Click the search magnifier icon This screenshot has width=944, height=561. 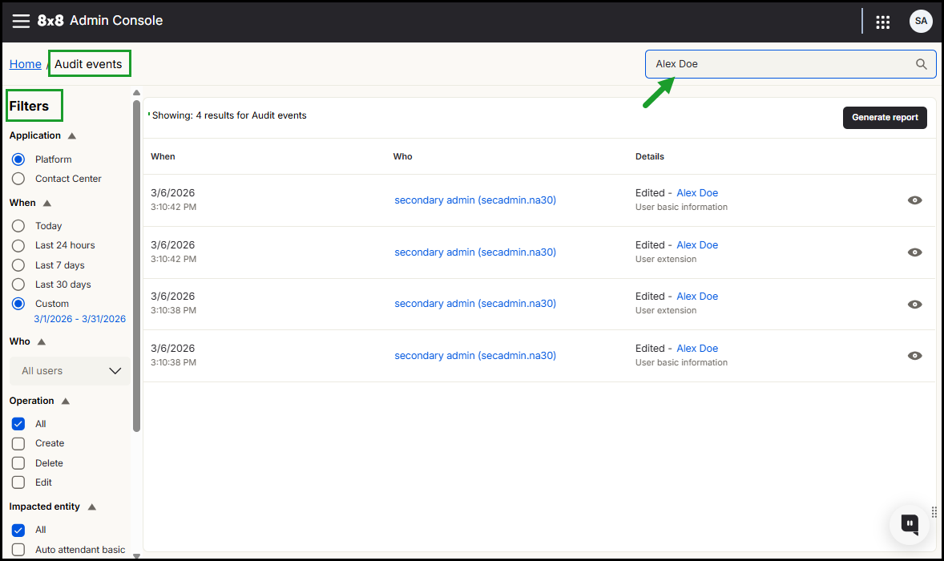921,64
